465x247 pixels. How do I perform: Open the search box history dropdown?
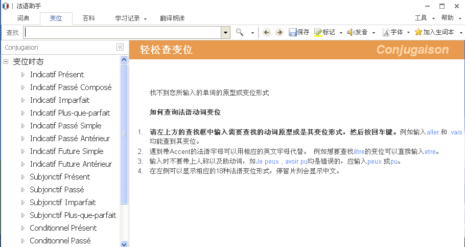225,32
